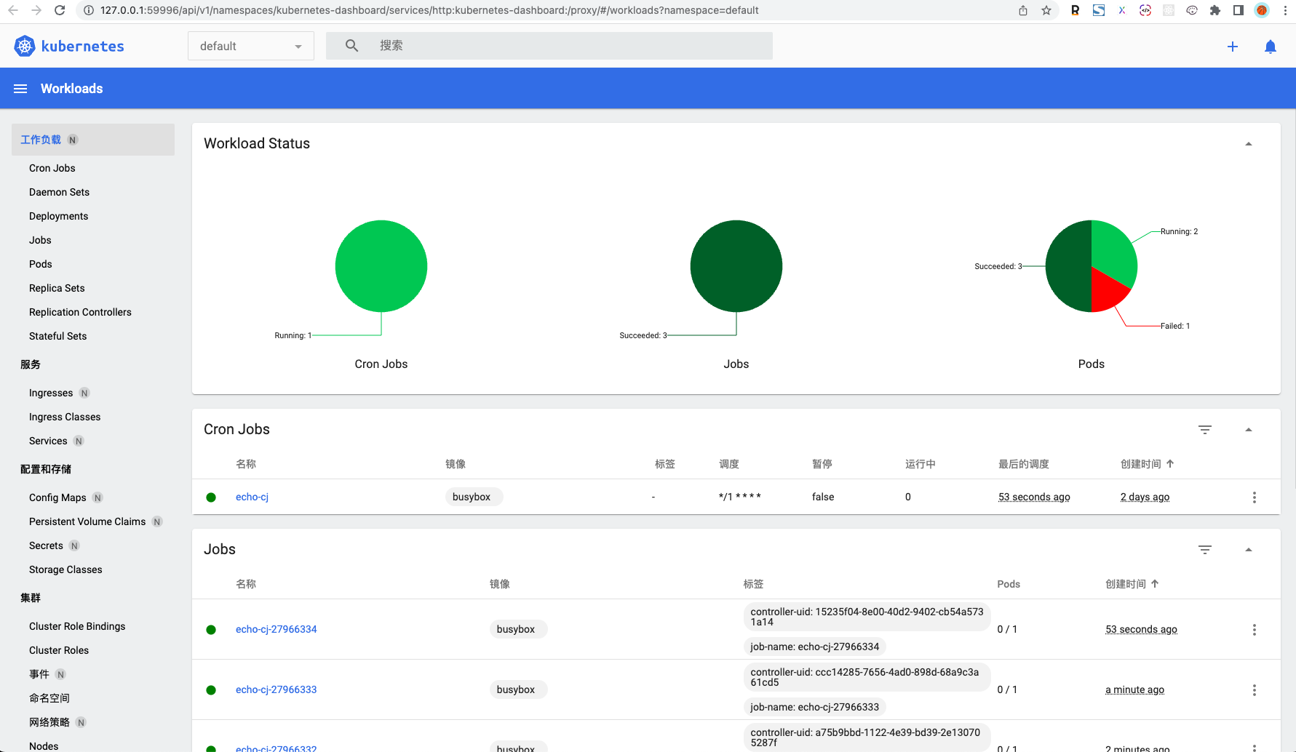1296x752 pixels.
Task: Filter the Jobs list
Action: (x=1205, y=550)
